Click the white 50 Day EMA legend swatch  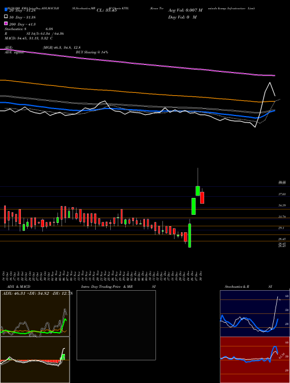(x=6, y=17)
